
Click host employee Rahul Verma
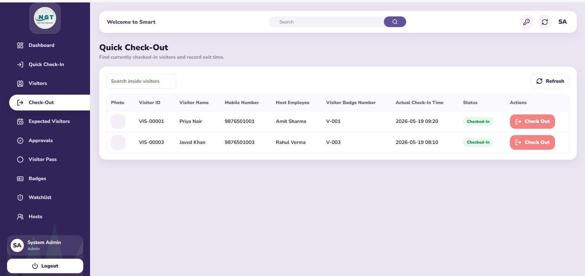tap(291, 142)
